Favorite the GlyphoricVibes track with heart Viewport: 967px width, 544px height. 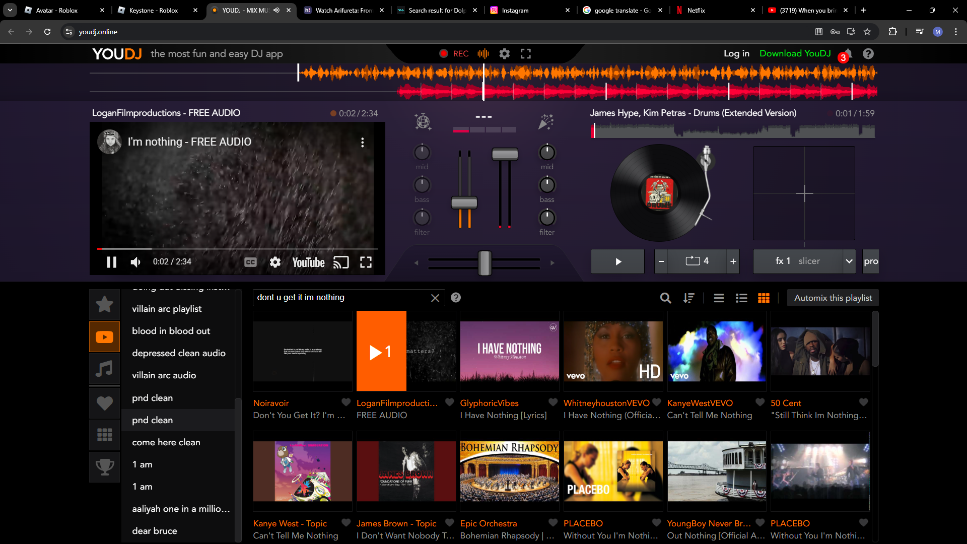point(553,402)
